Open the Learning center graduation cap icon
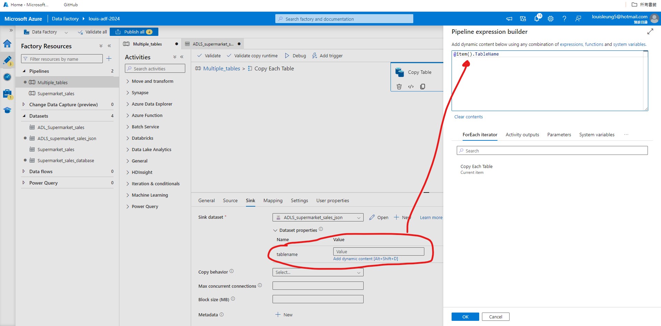Screen dimensions: 661x326 point(7,110)
